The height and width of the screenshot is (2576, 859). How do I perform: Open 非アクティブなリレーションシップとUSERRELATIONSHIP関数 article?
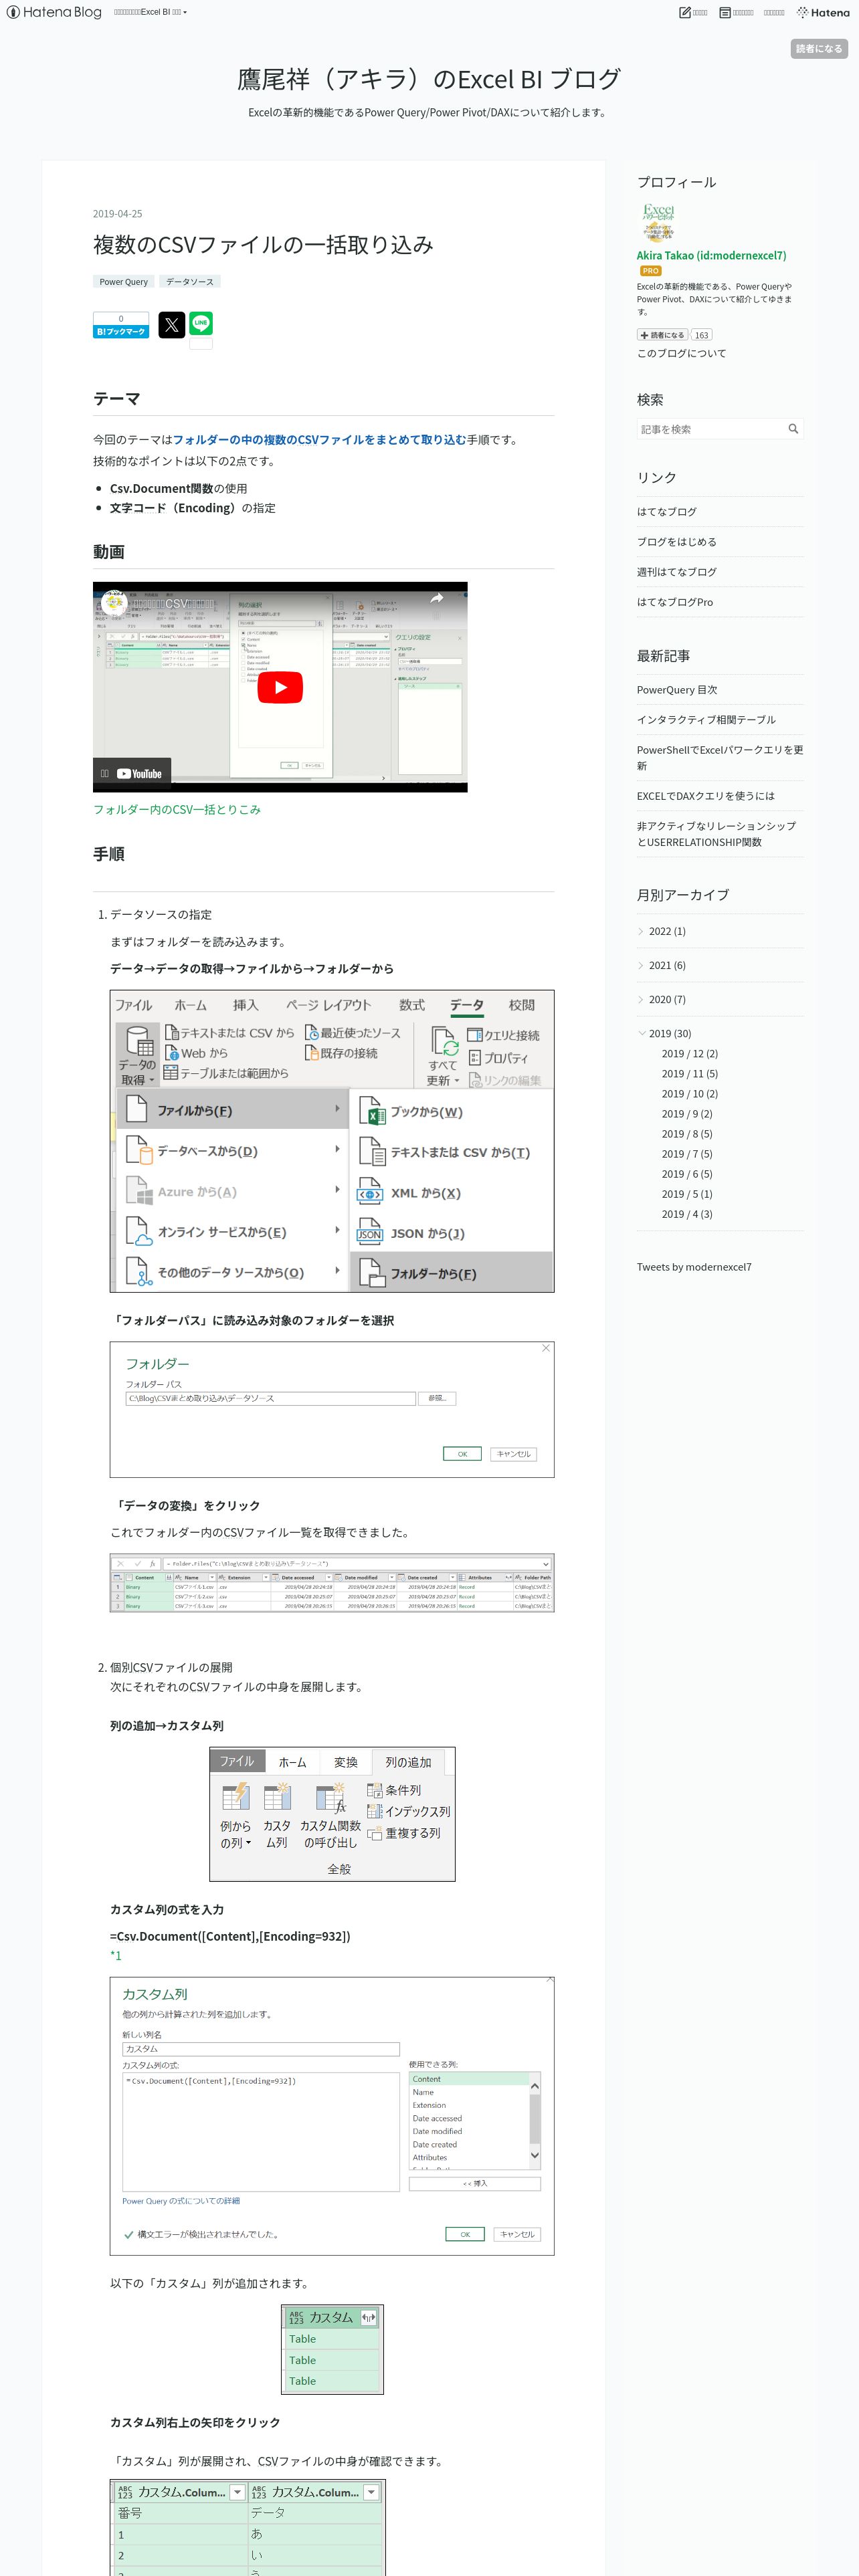[x=717, y=833]
